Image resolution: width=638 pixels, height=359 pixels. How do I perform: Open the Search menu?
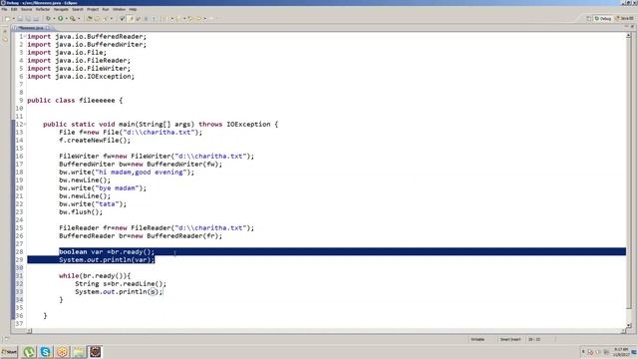(78, 9)
